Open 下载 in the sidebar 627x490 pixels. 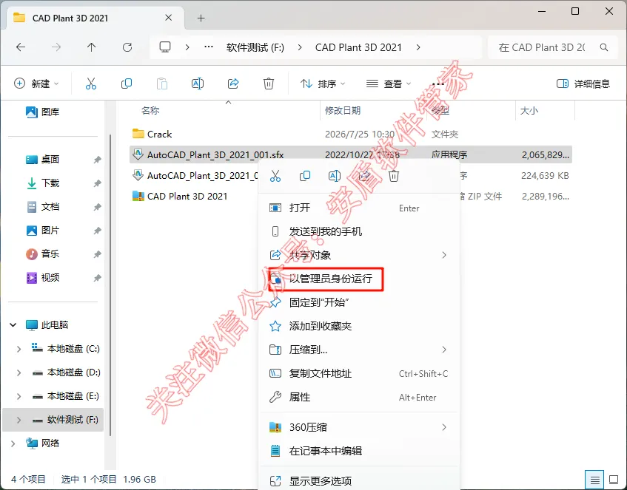[43, 183]
